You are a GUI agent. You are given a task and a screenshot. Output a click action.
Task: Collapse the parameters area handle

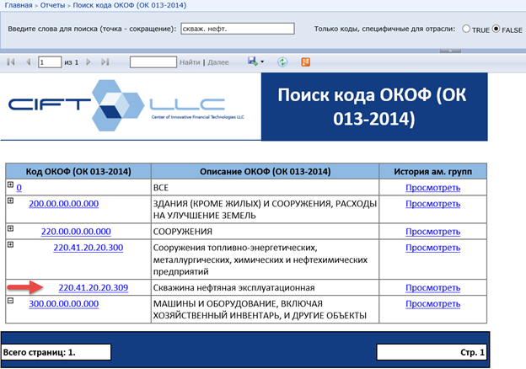(x=450, y=51)
